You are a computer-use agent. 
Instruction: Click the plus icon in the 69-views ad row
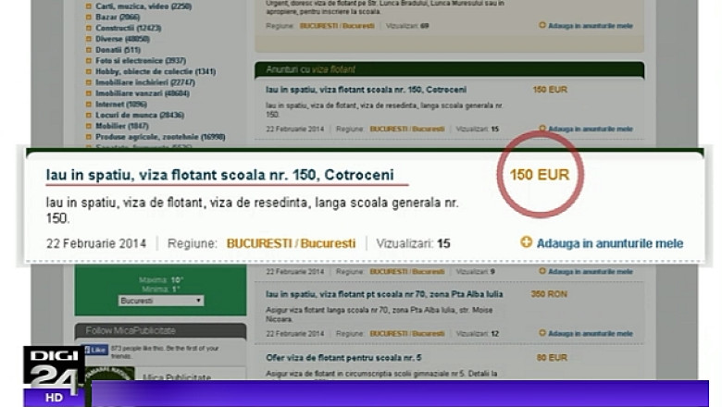pyautogui.click(x=541, y=25)
